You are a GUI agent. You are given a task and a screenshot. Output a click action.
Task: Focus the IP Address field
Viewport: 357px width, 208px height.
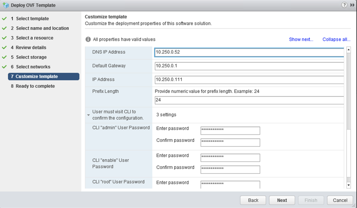(249, 80)
